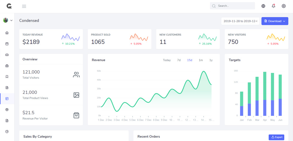Click the Apr bar in Targets chart
Viewport: 293px width, 141px height.
(265, 94)
